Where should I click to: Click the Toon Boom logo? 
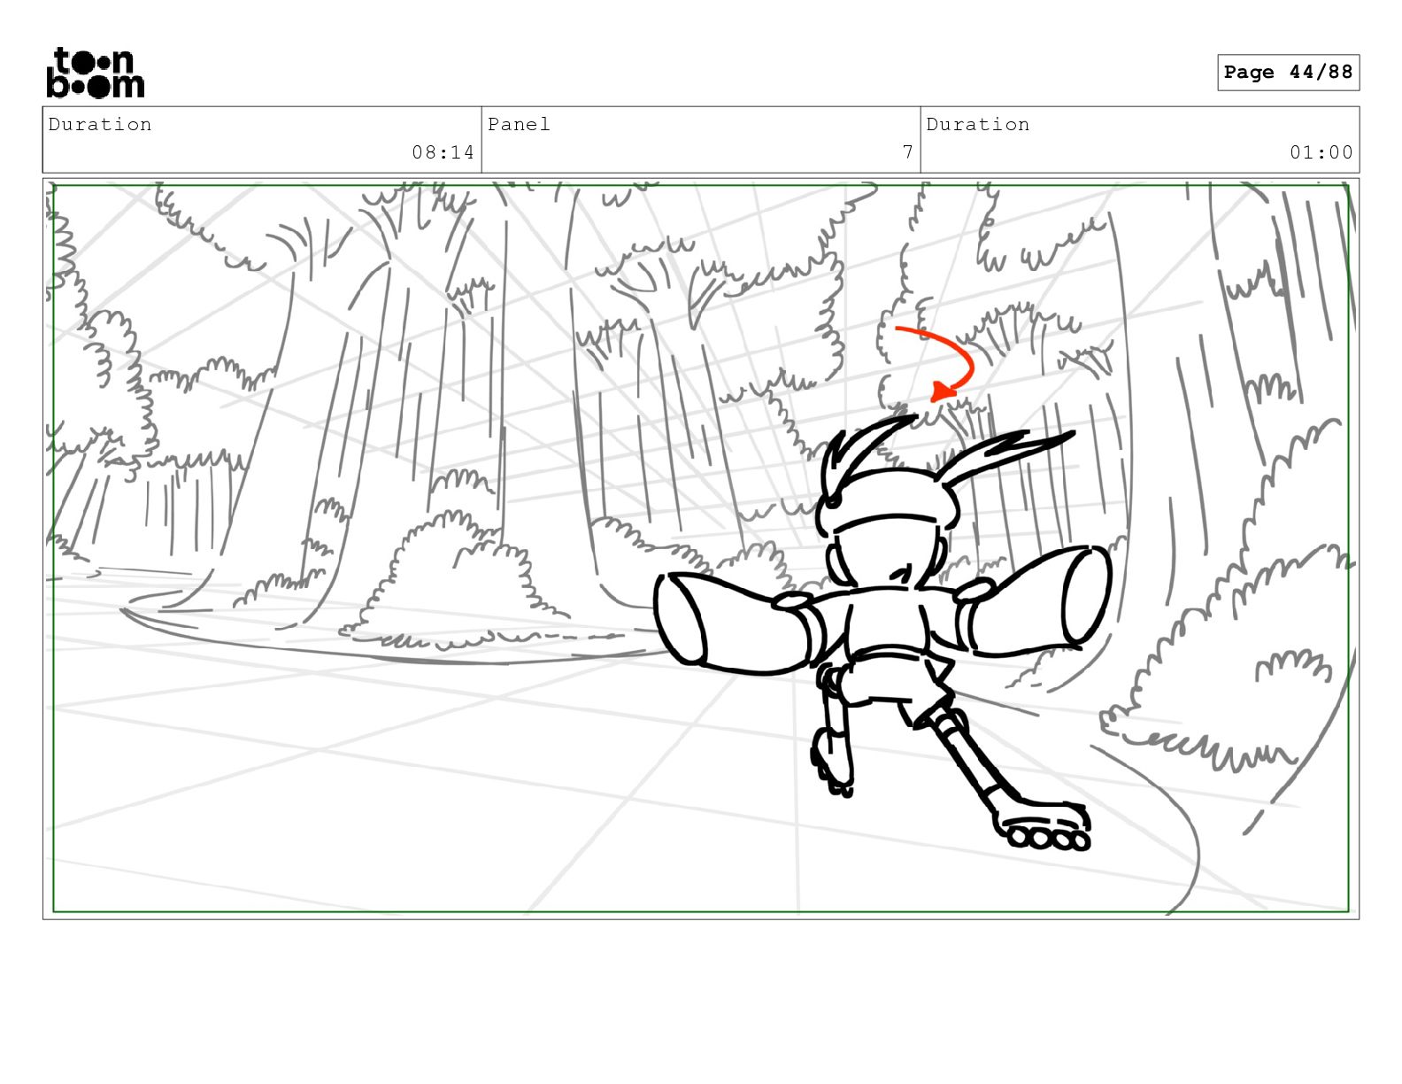(95, 73)
